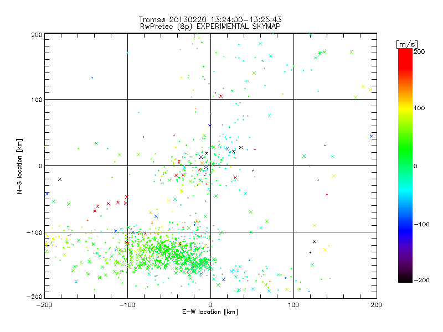Click x-axis tick label '0'
443x332 pixels.
tap(210, 305)
